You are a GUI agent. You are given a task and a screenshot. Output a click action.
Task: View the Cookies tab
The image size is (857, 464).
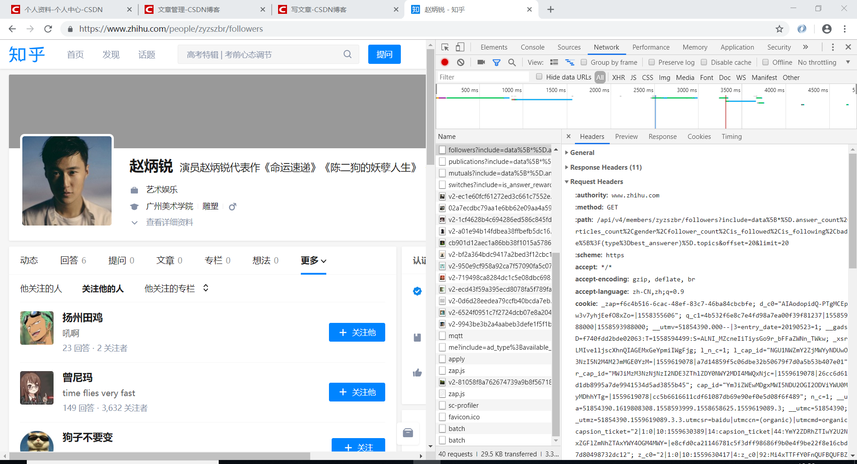pyautogui.click(x=699, y=136)
